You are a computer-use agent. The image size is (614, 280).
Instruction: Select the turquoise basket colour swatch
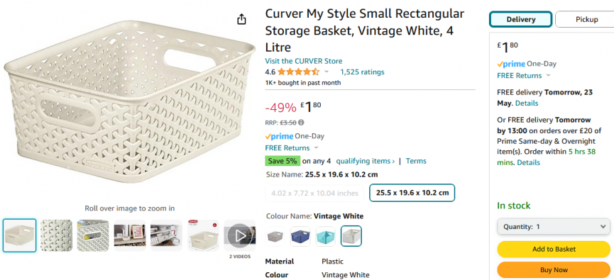(326, 236)
